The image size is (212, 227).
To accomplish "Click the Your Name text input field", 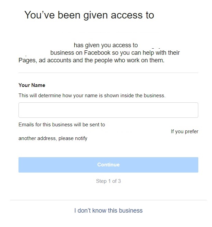I will click(108, 110).
